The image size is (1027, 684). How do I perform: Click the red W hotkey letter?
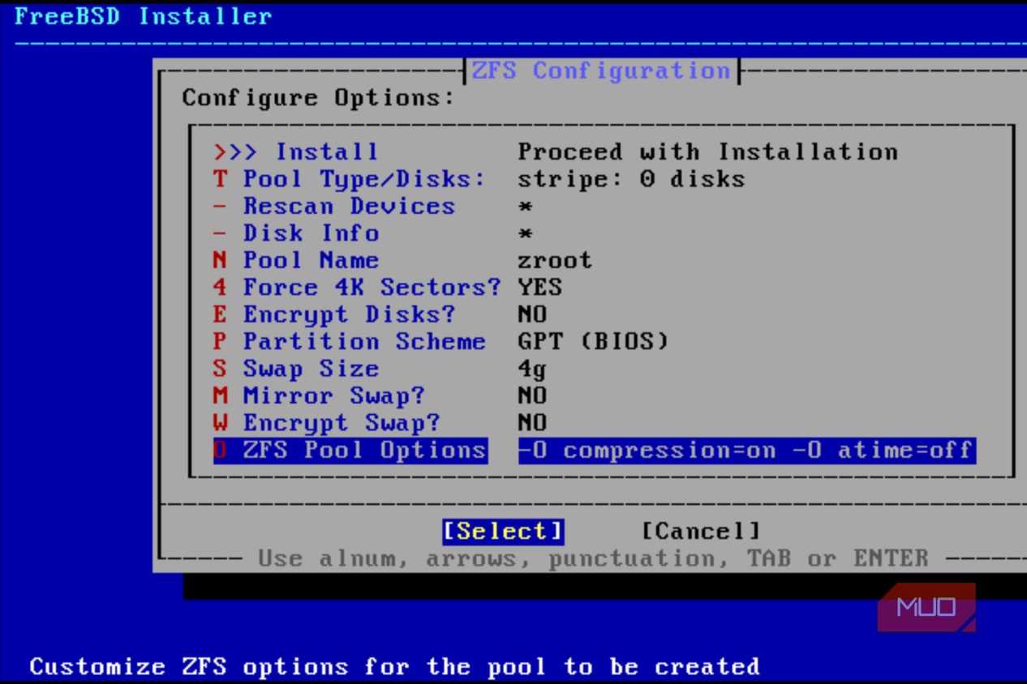tap(221, 423)
